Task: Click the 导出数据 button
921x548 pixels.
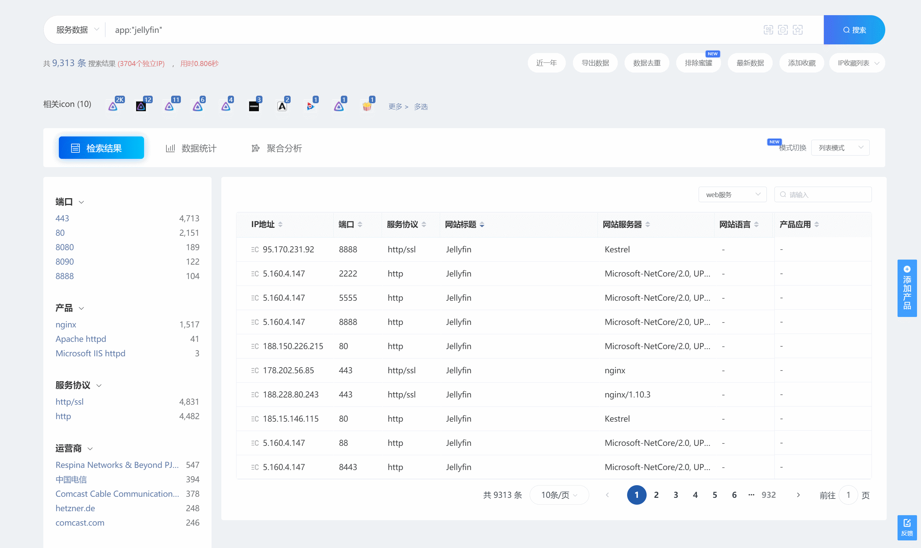Action: [595, 63]
